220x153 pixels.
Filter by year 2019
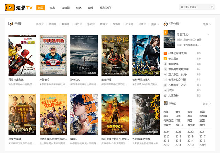[178, 136]
